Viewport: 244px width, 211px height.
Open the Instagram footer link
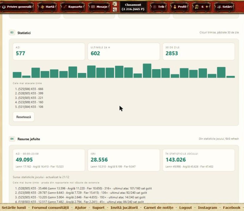(x=208, y=207)
